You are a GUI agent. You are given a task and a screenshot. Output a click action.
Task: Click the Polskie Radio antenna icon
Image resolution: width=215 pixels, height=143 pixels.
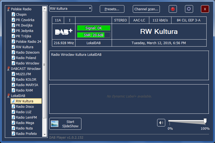(x=9, y=9)
